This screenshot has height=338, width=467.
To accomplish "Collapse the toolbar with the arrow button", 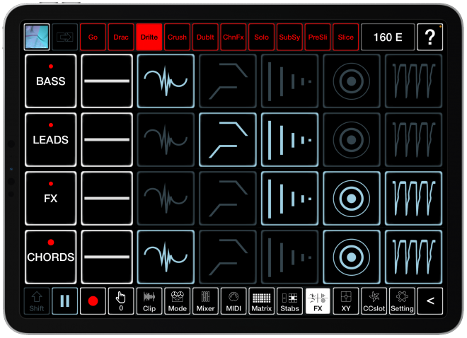I will coord(429,301).
